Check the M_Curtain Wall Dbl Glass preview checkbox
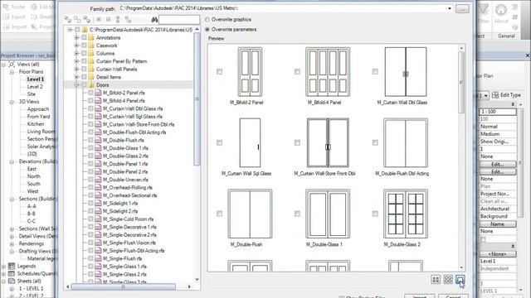This screenshot has height=298, width=531. click(375, 72)
